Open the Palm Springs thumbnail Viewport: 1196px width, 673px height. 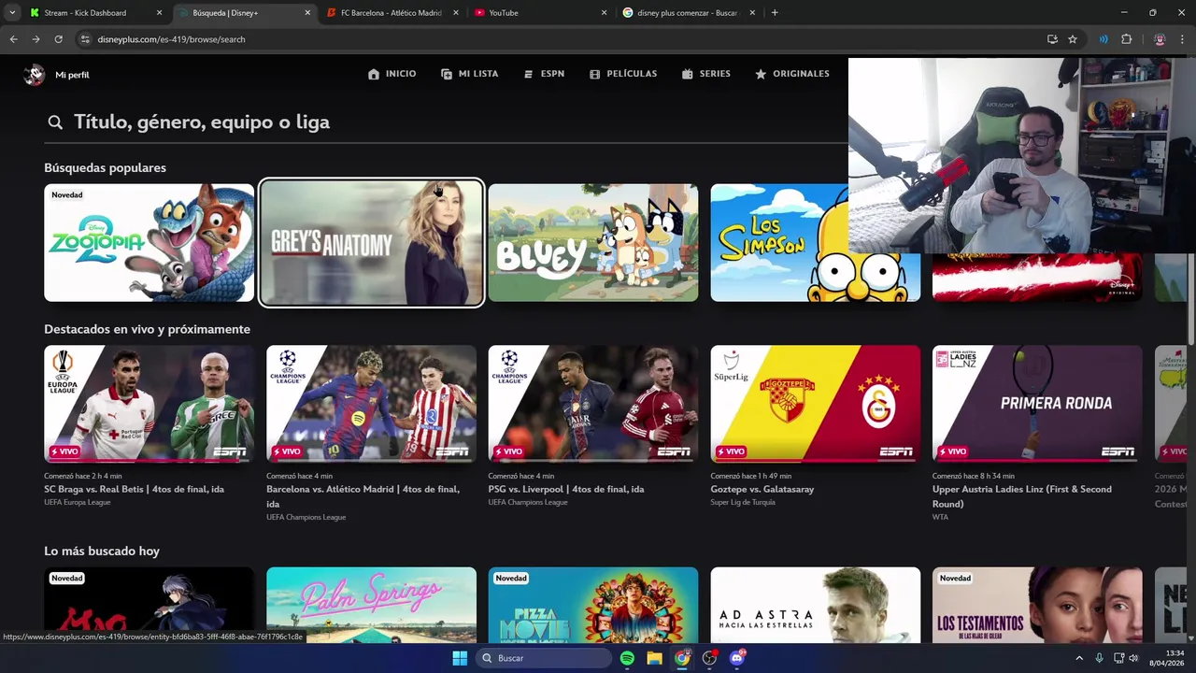(371, 605)
